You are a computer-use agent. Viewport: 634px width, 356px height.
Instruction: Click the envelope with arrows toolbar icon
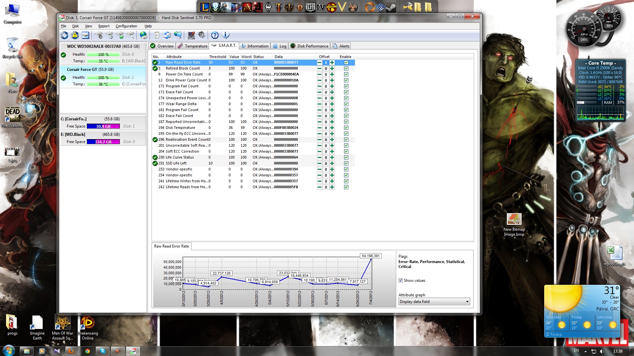[x=167, y=35]
